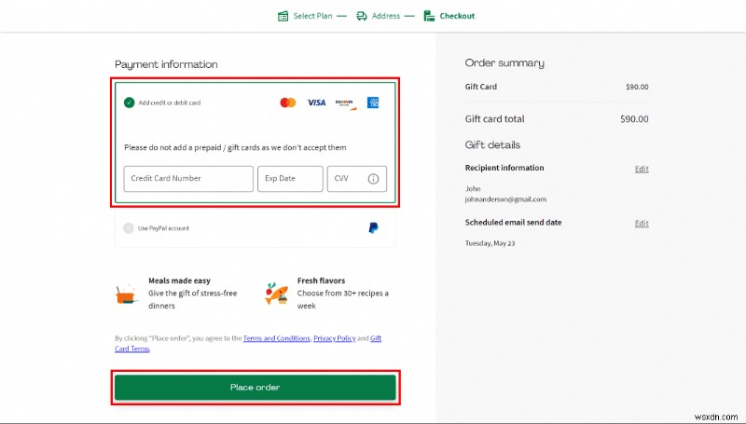
Task: Click the Address delivery truck icon
Action: tap(362, 16)
